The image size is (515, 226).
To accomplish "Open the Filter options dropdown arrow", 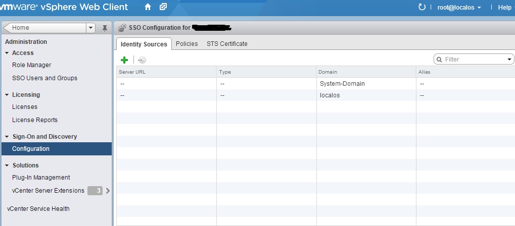I will point(509,60).
